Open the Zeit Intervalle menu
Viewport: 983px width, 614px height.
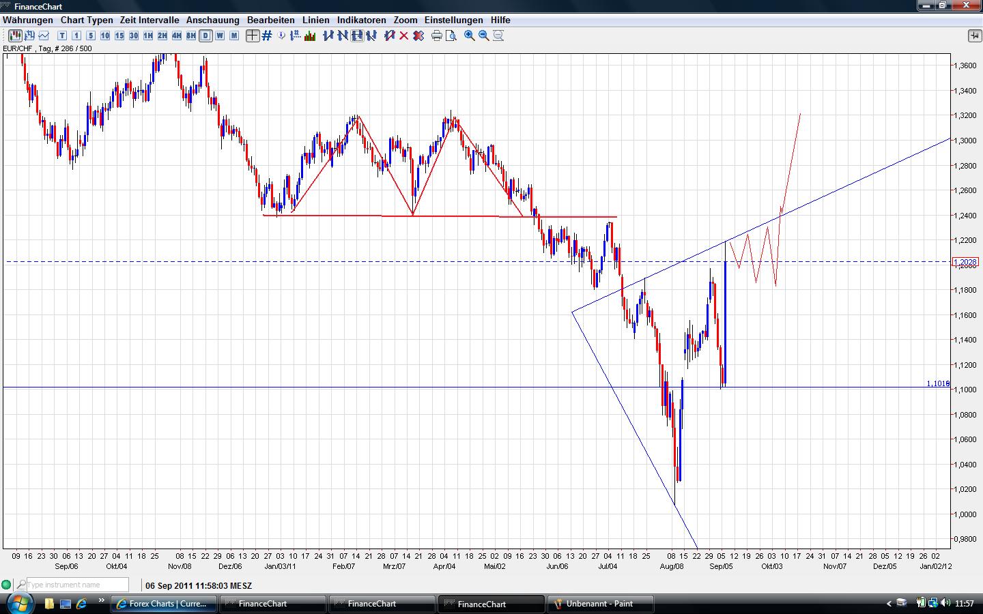[149, 20]
